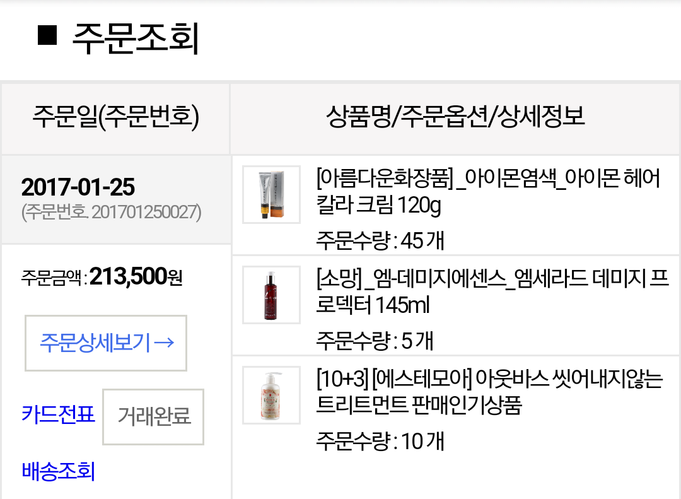Click the order date 2017-01-25
The image size is (681, 499).
(78, 187)
